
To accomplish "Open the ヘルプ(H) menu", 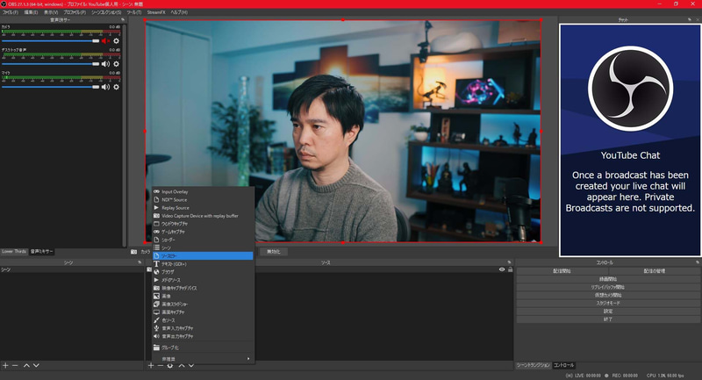I will pyautogui.click(x=179, y=12).
